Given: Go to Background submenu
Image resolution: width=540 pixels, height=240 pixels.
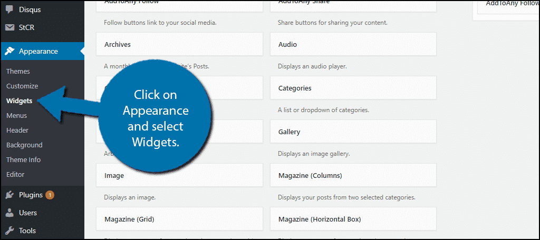Looking at the screenshot, I should click(x=24, y=145).
